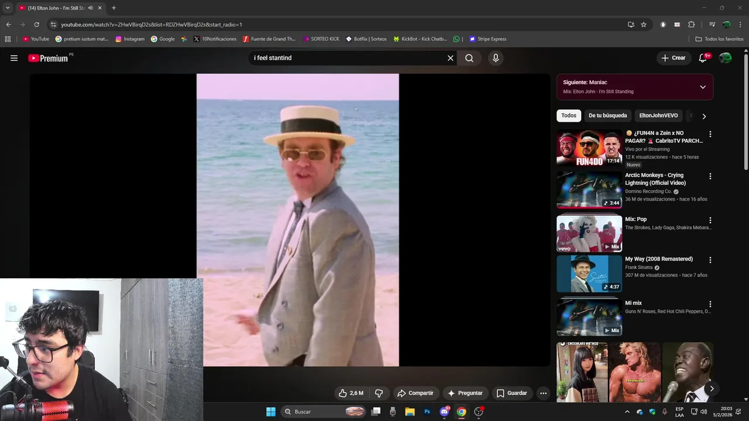Visit Domino Recording Co. channel link
The width and height of the screenshot is (749, 421).
[648, 191]
